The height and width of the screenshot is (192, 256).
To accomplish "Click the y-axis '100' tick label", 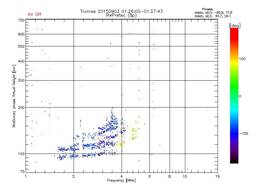I will [21, 154].
